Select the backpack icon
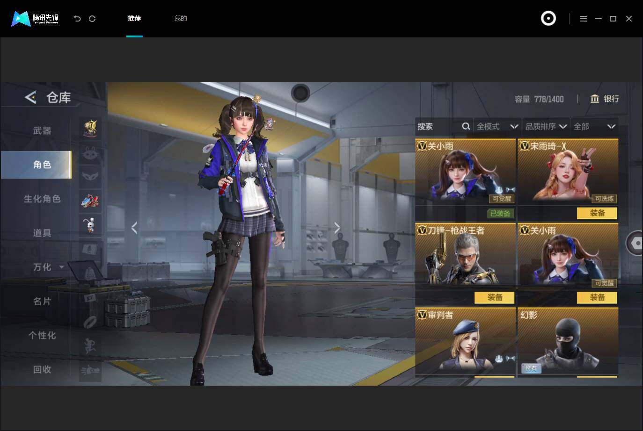 [90, 274]
